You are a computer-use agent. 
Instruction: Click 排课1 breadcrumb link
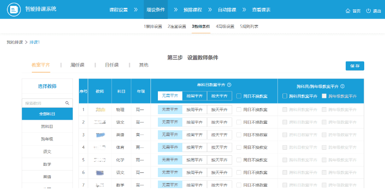35,43
